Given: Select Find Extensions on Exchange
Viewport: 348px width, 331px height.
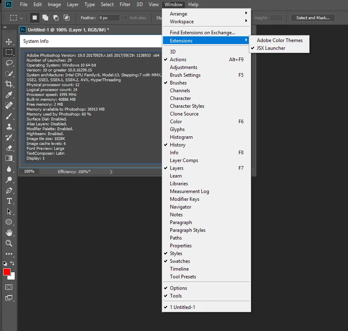Looking at the screenshot, I should point(206,33).
